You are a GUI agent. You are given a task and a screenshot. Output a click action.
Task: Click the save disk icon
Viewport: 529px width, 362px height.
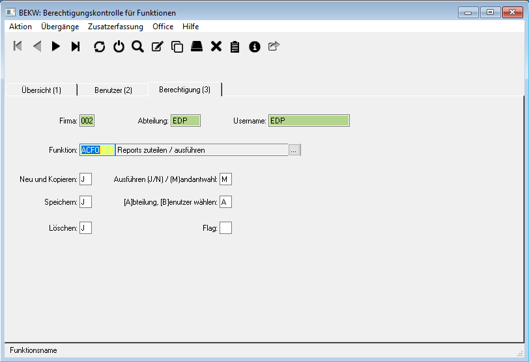coord(197,46)
